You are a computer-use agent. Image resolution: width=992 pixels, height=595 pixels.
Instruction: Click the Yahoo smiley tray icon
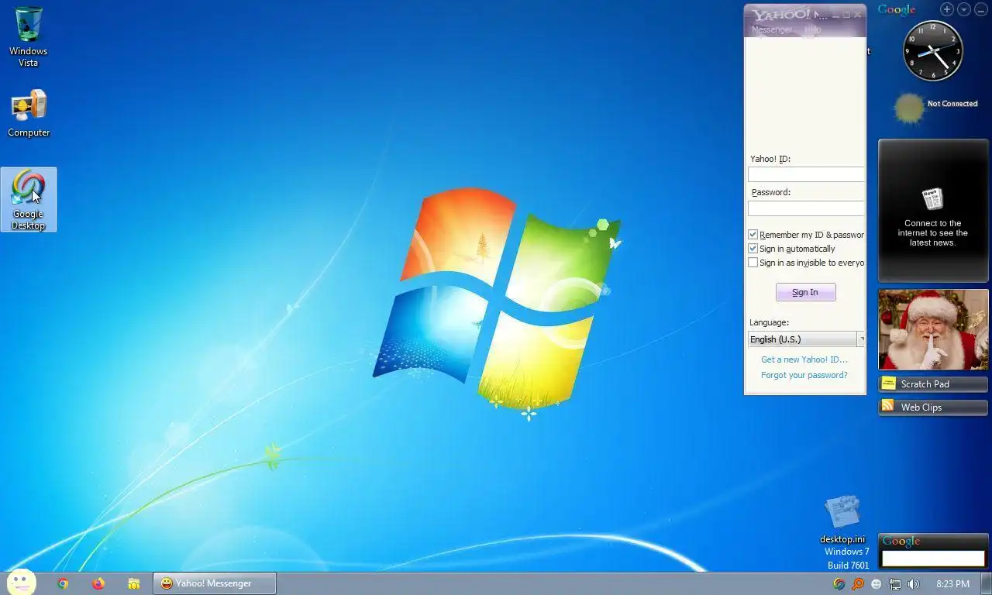877,584
